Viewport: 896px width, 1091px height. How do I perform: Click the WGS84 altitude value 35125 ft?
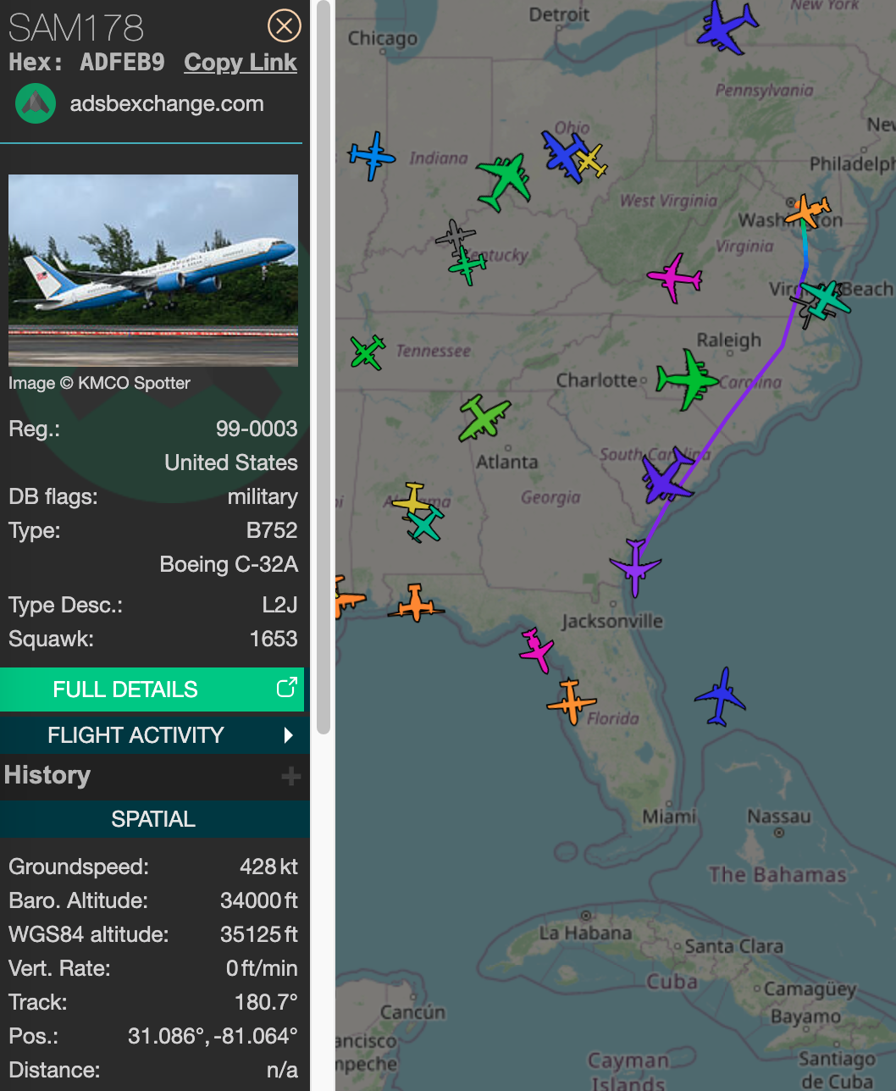tap(259, 934)
